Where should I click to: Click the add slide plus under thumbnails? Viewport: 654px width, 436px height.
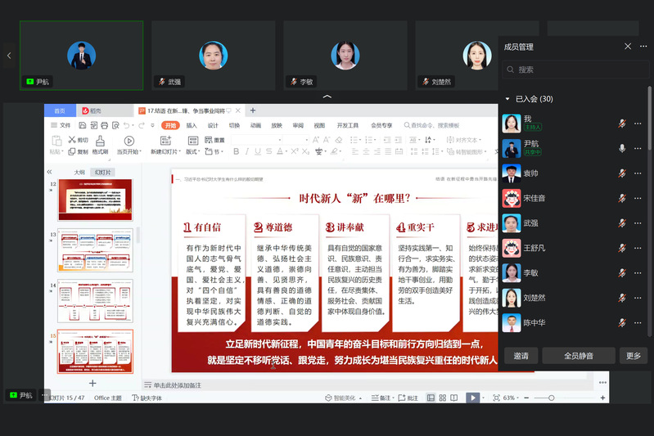click(x=92, y=383)
